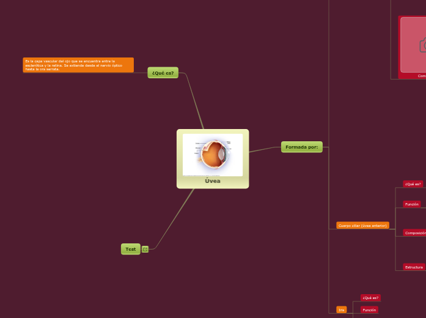Select the Estructura node
This screenshot has width=426, height=318.
pyautogui.click(x=414, y=267)
